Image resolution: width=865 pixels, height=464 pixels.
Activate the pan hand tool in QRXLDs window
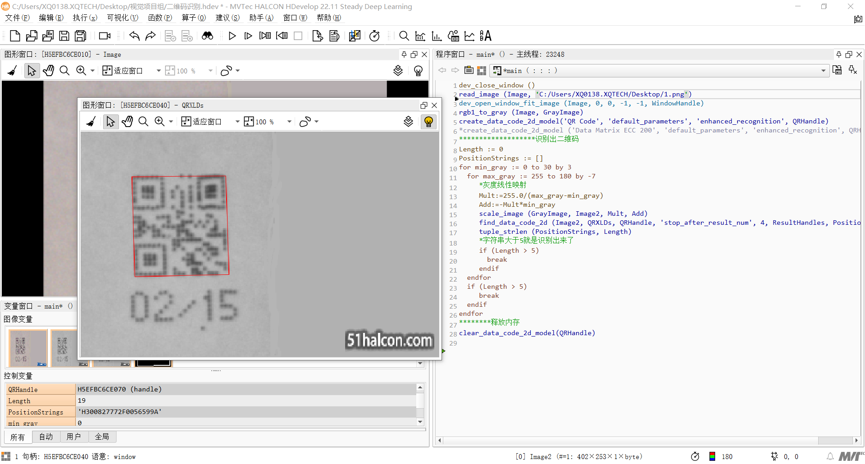[x=127, y=122]
